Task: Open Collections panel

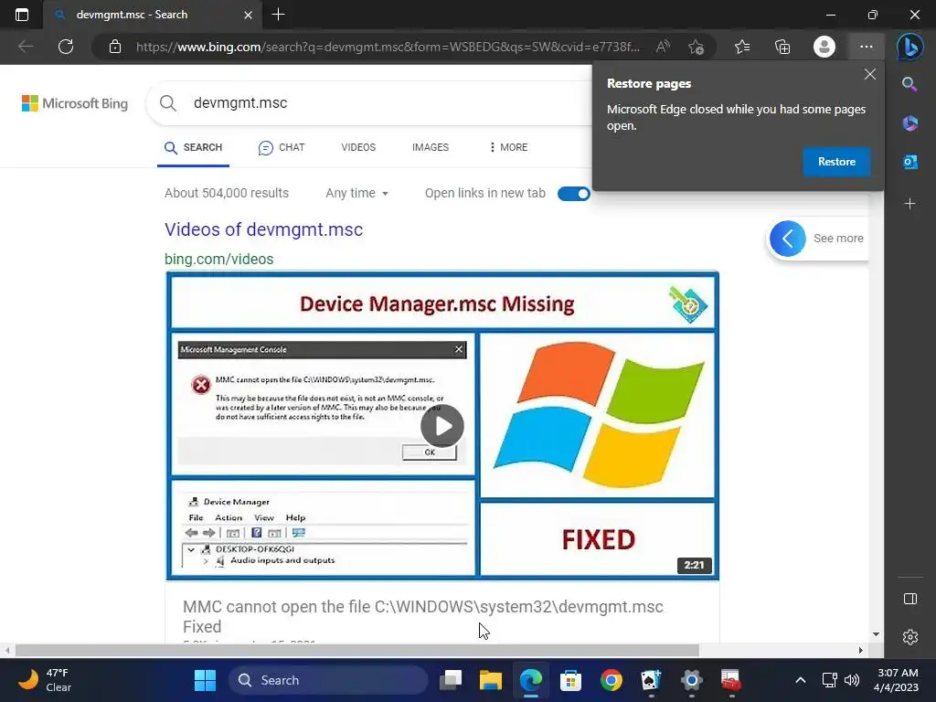Action: point(782,47)
